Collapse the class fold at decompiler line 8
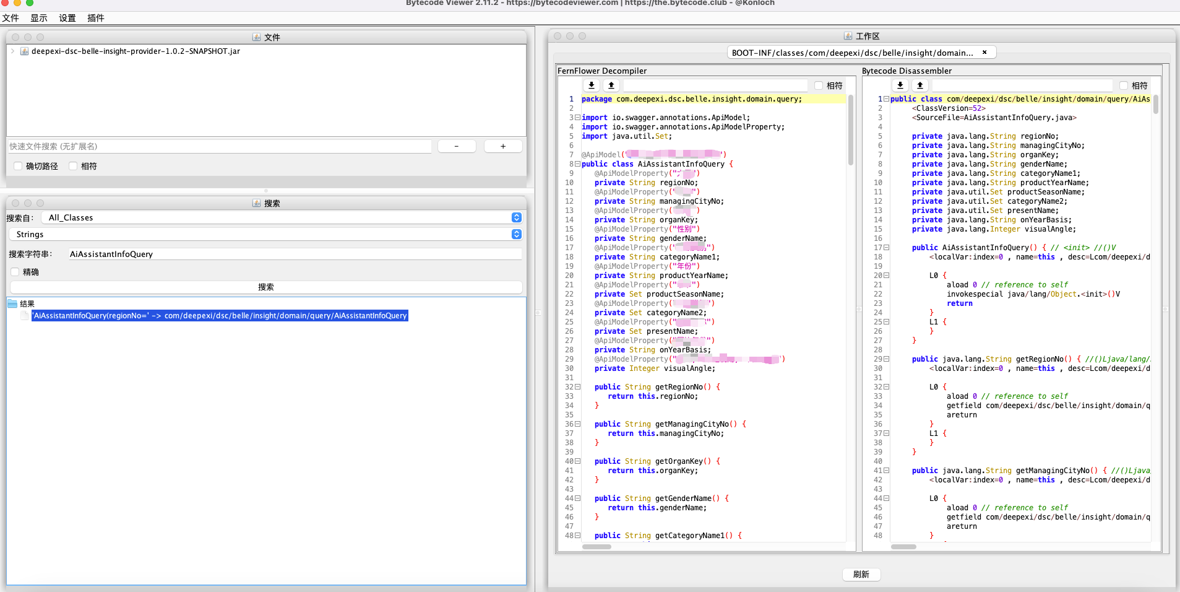This screenshot has height=592, width=1180. point(577,164)
